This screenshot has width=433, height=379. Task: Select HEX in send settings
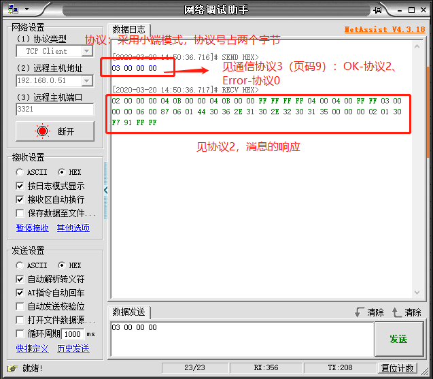[62, 265]
